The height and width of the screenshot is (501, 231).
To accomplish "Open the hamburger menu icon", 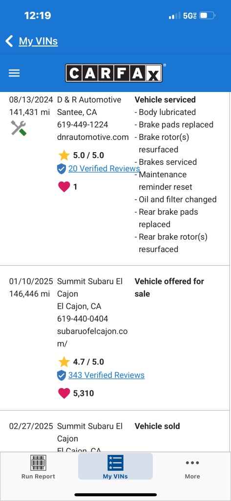I will pos(14,73).
